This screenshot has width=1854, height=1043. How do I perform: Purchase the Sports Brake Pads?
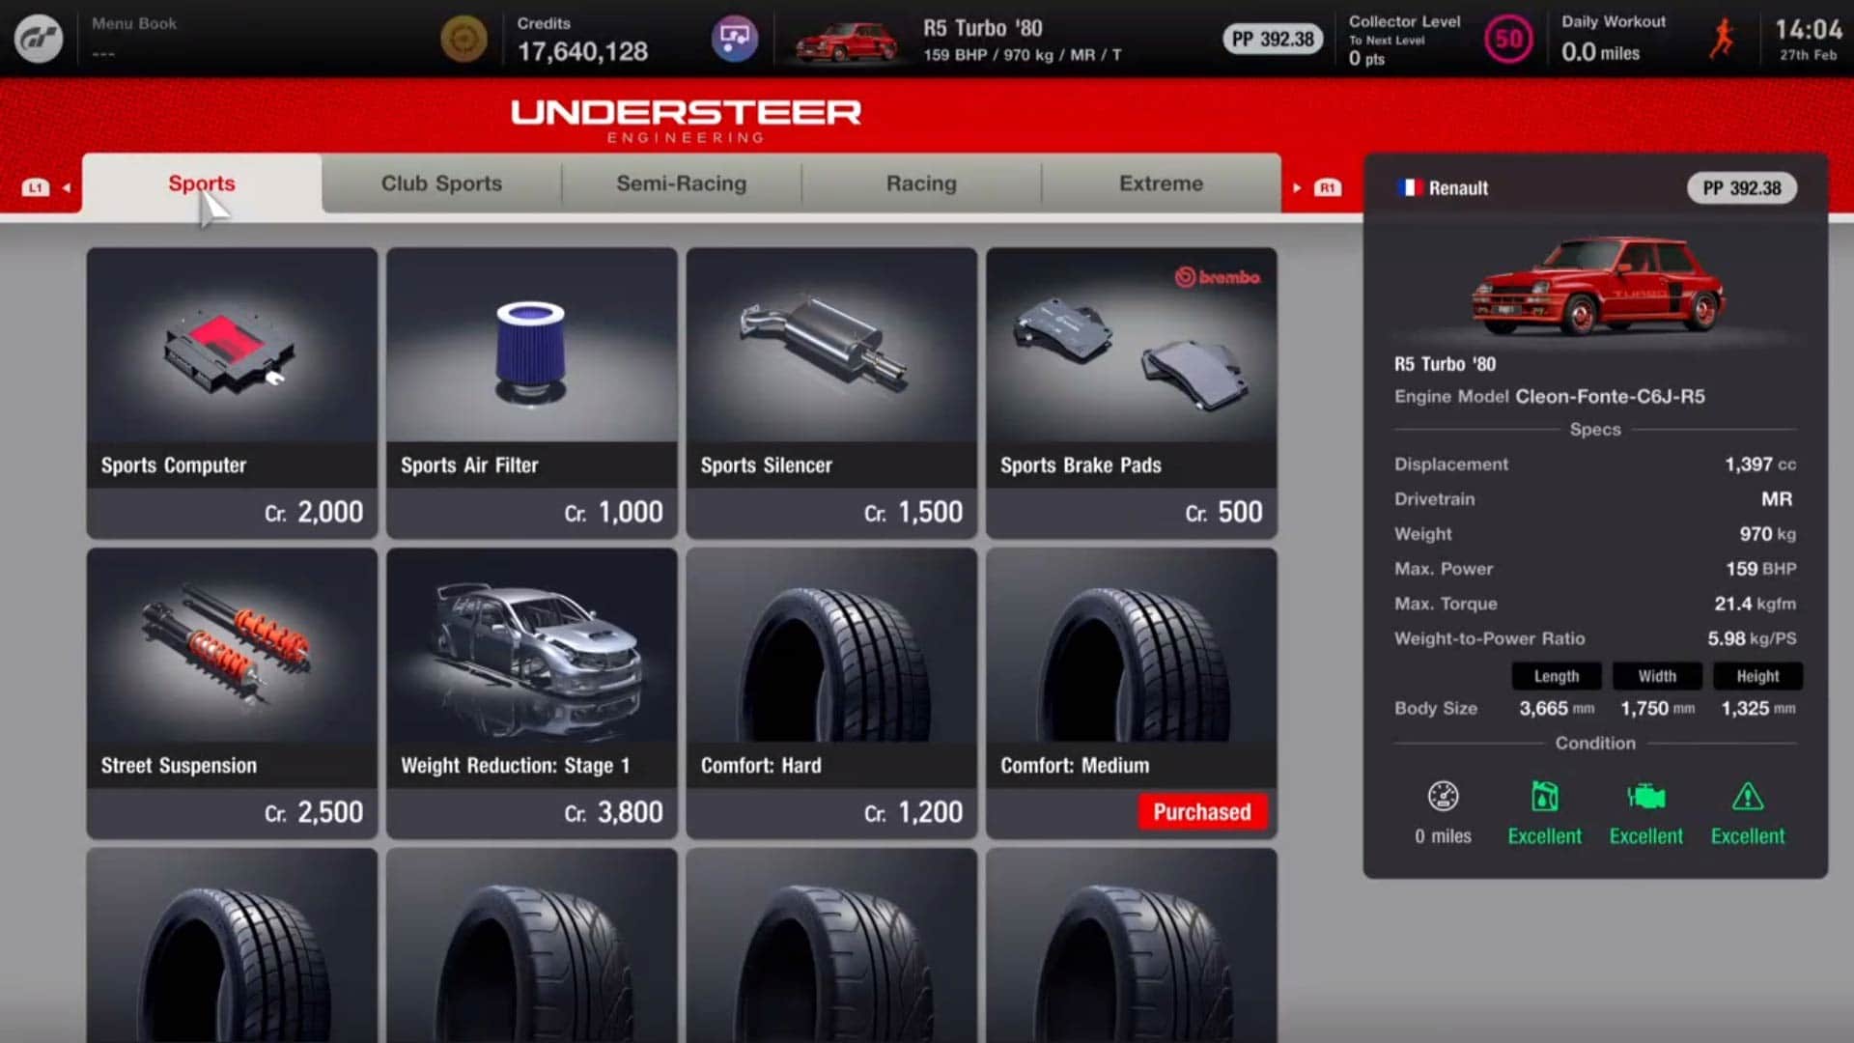(x=1130, y=391)
